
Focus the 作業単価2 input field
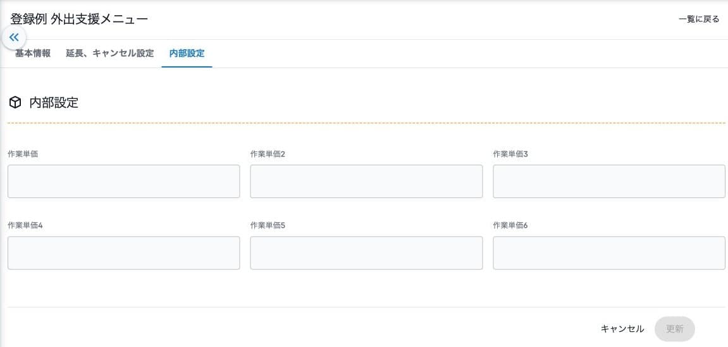point(366,181)
